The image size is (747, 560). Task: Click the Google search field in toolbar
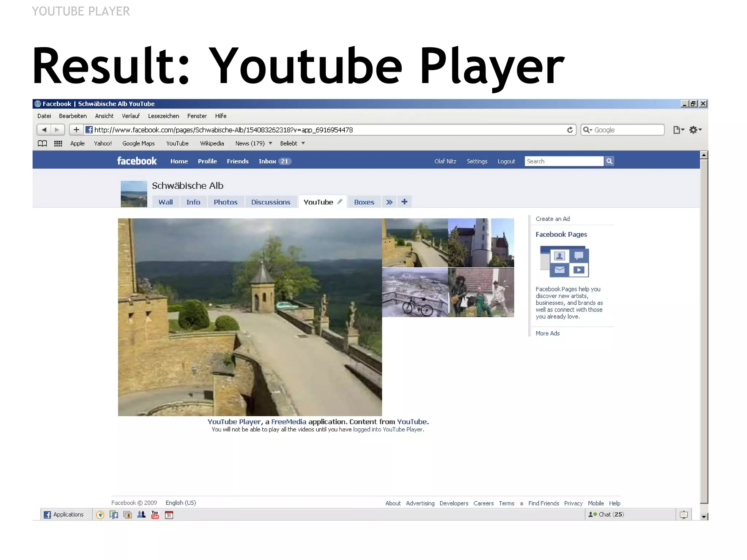click(622, 130)
